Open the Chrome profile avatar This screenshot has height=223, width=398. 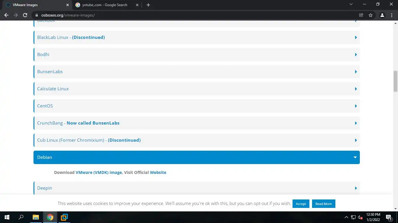[382, 15]
